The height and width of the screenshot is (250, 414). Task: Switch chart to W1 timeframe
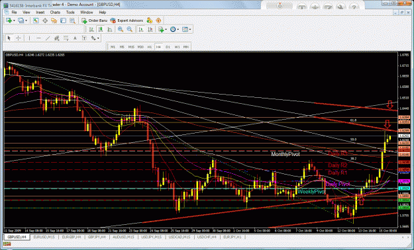[177, 47]
